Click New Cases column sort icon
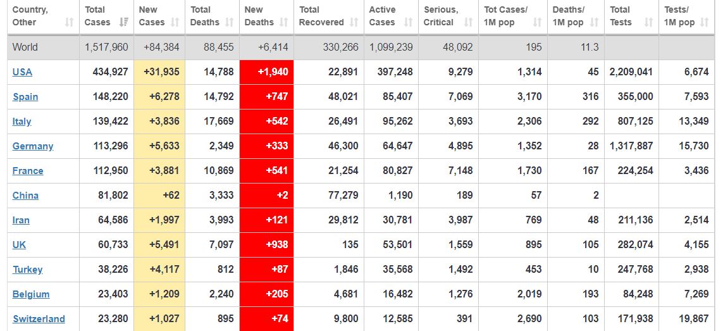This screenshot has width=723, height=331. point(175,22)
